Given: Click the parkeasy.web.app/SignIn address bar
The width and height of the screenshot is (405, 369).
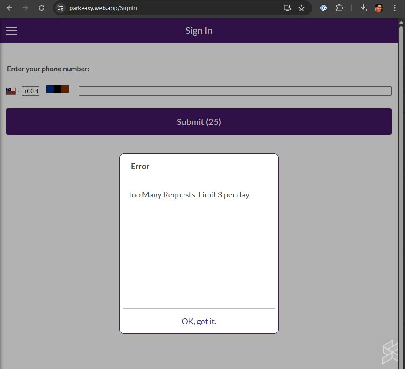Looking at the screenshot, I should 172,8.
